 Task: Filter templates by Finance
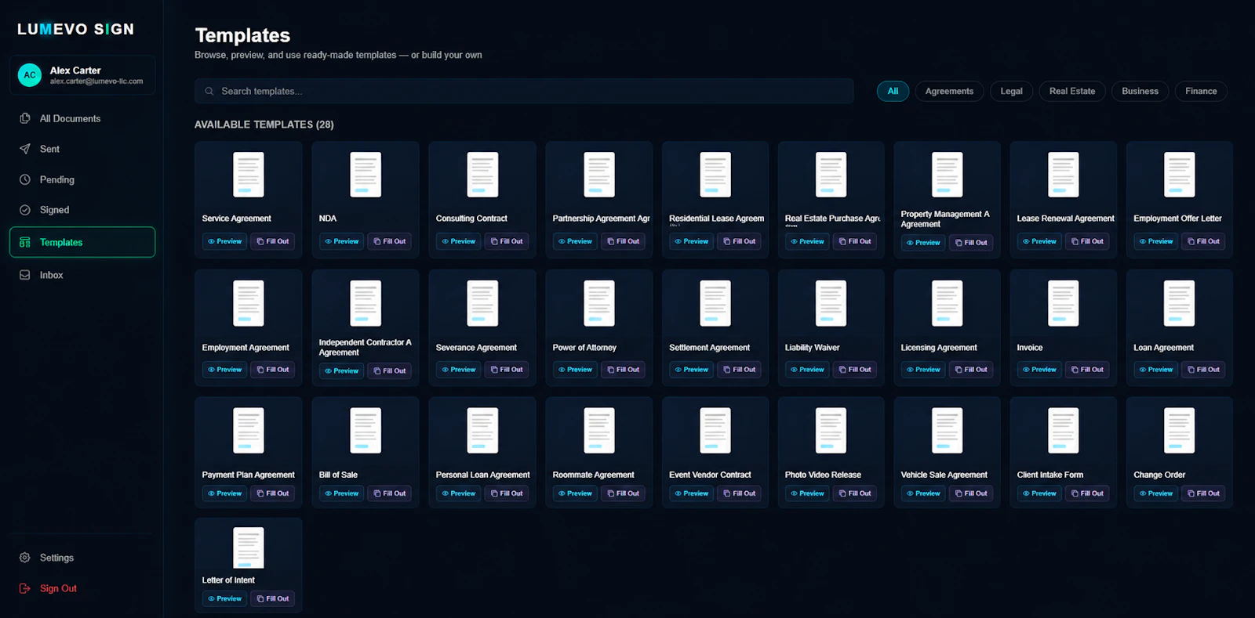click(1201, 91)
